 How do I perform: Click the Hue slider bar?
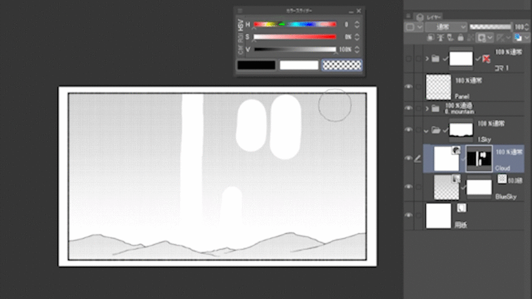(x=295, y=24)
